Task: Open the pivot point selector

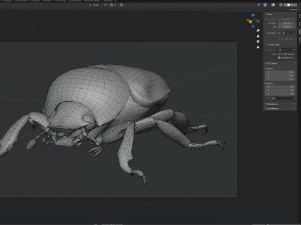Action: point(106,5)
